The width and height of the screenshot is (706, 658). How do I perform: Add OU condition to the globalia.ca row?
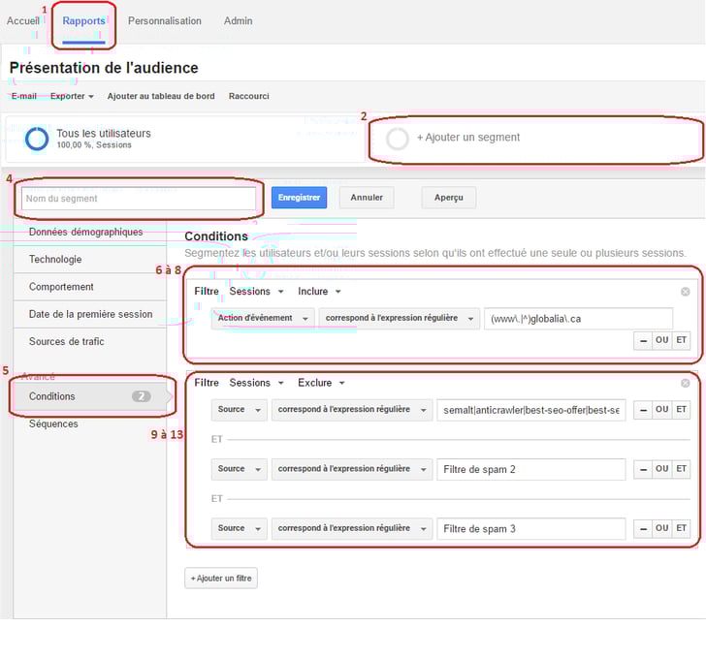[x=662, y=340]
